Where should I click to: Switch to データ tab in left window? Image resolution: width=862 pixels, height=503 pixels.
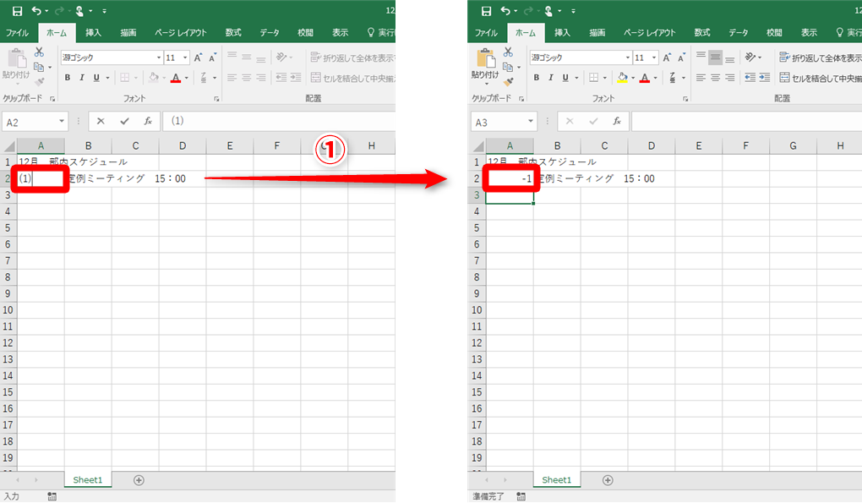point(270,32)
